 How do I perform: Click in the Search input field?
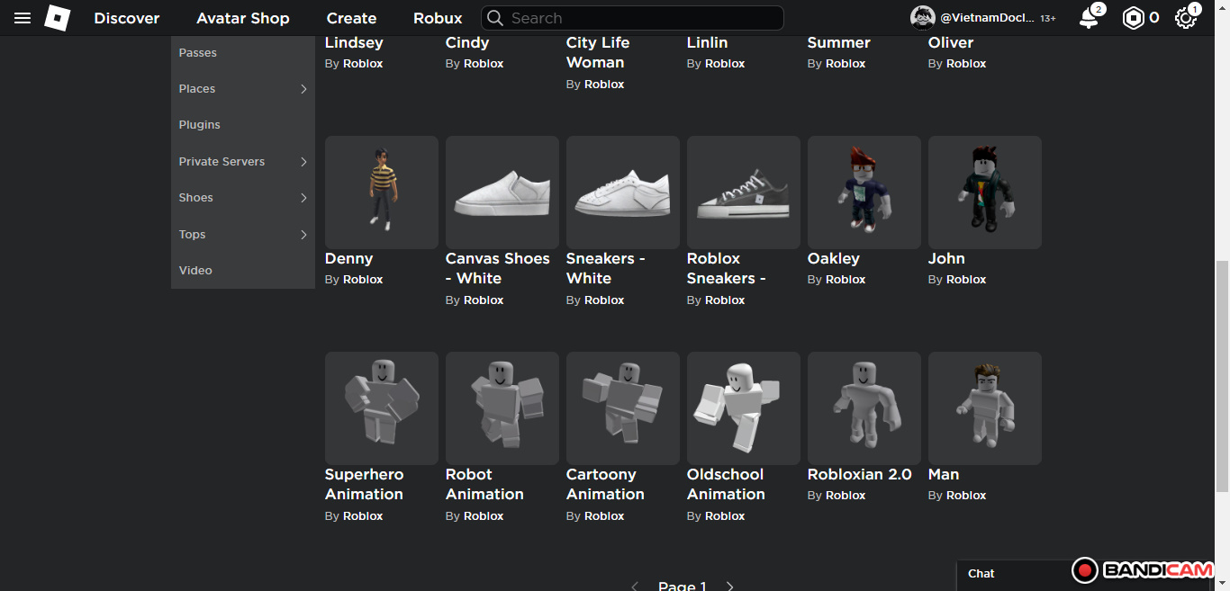point(639,18)
